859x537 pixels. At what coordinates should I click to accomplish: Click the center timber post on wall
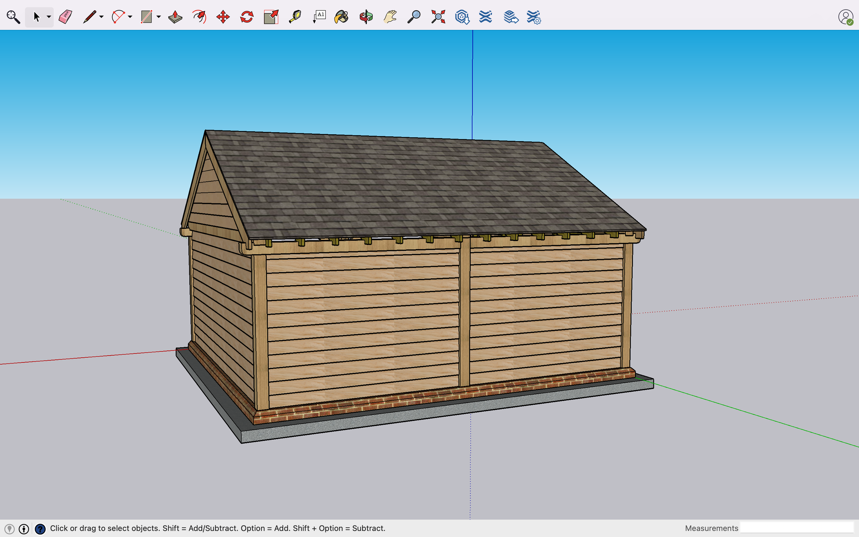pyautogui.click(x=465, y=312)
